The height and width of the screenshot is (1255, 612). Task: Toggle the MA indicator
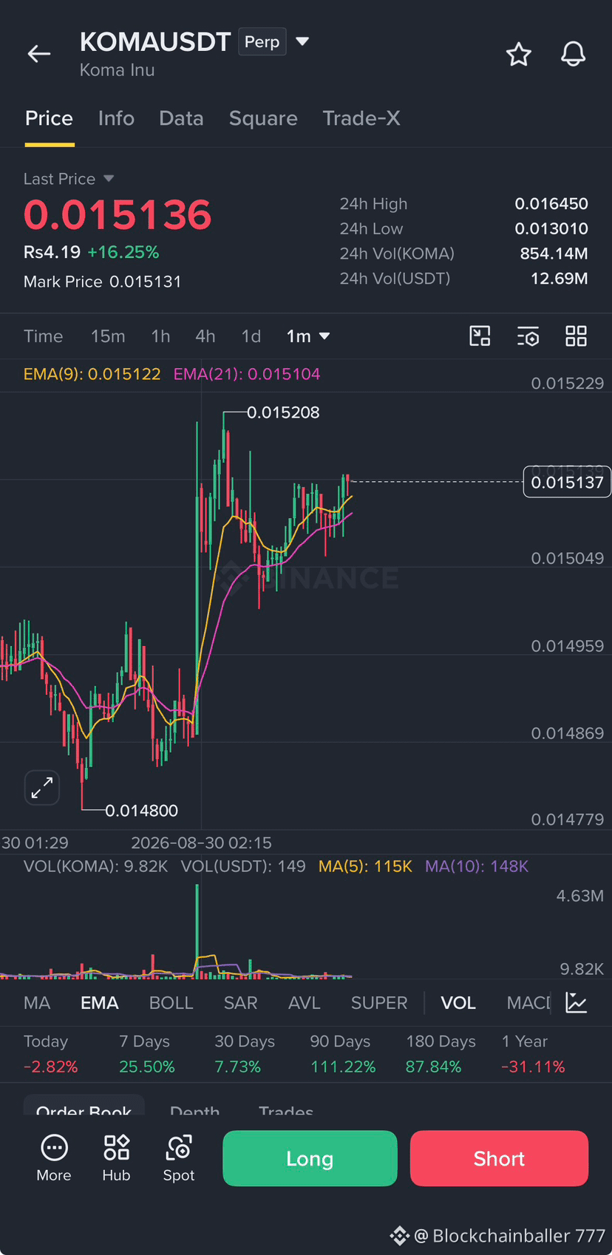click(x=37, y=1003)
